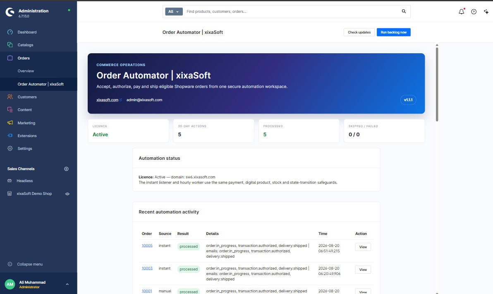Screen dimensions: 493x294
Task: Open the All search scope dropdown
Action: [174, 12]
